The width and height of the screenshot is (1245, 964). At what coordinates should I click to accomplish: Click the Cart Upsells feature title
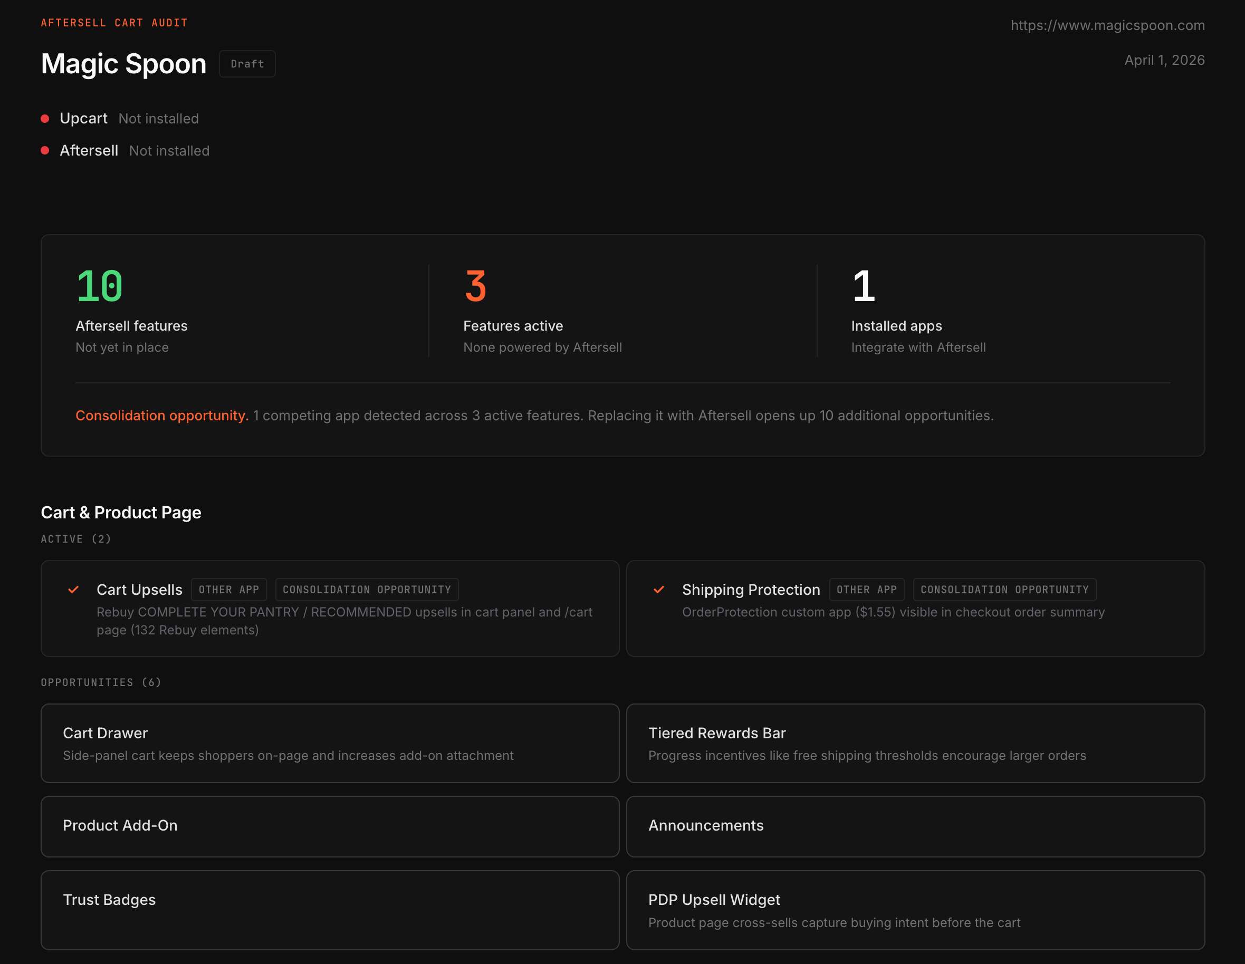point(140,590)
